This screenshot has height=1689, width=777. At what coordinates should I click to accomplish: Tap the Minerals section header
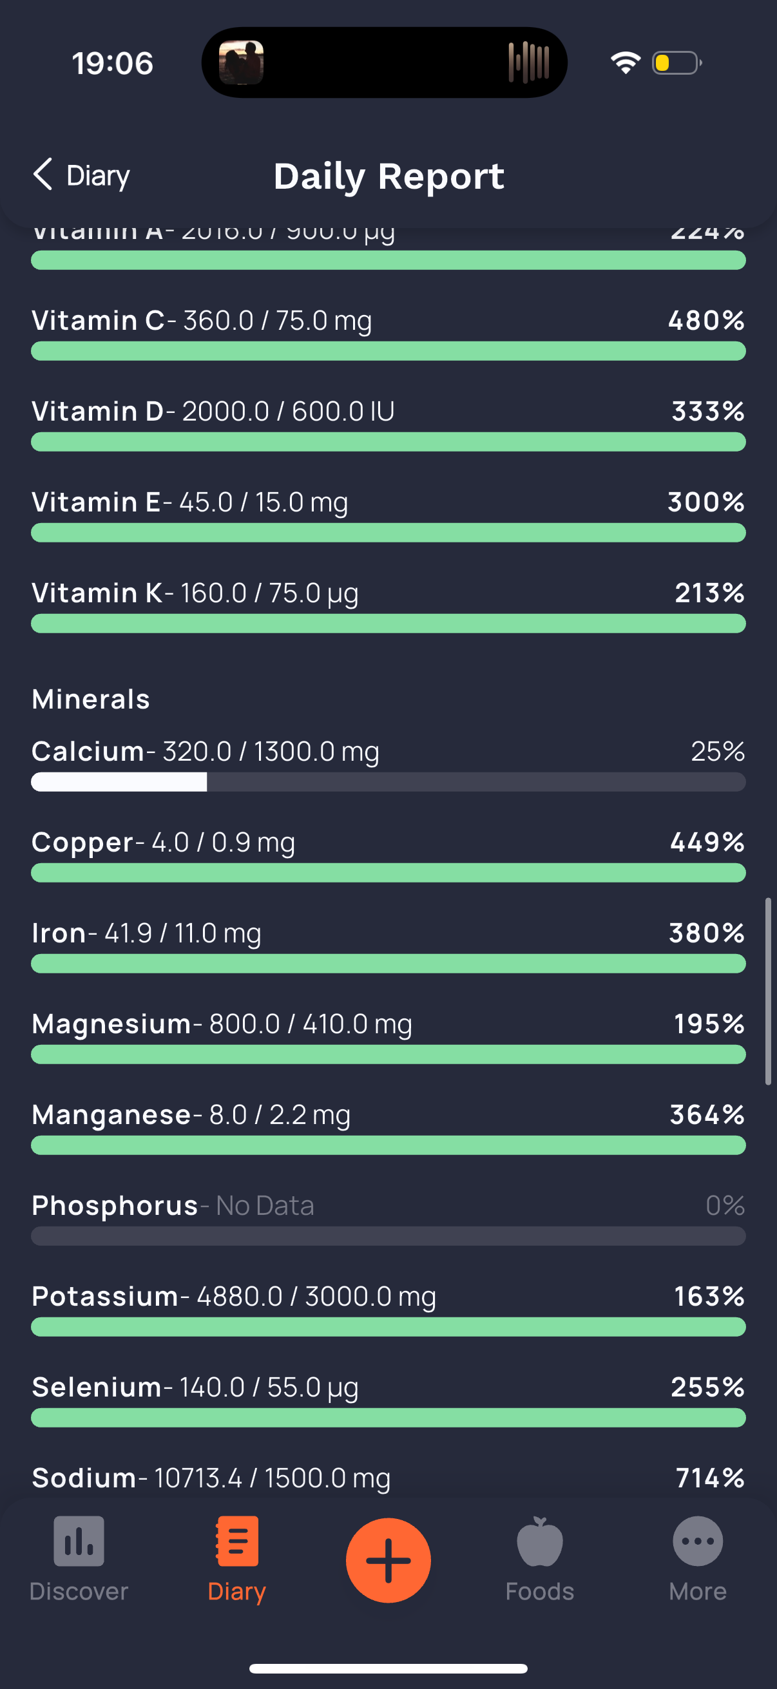pyautogui.click(x=91, y=699)
